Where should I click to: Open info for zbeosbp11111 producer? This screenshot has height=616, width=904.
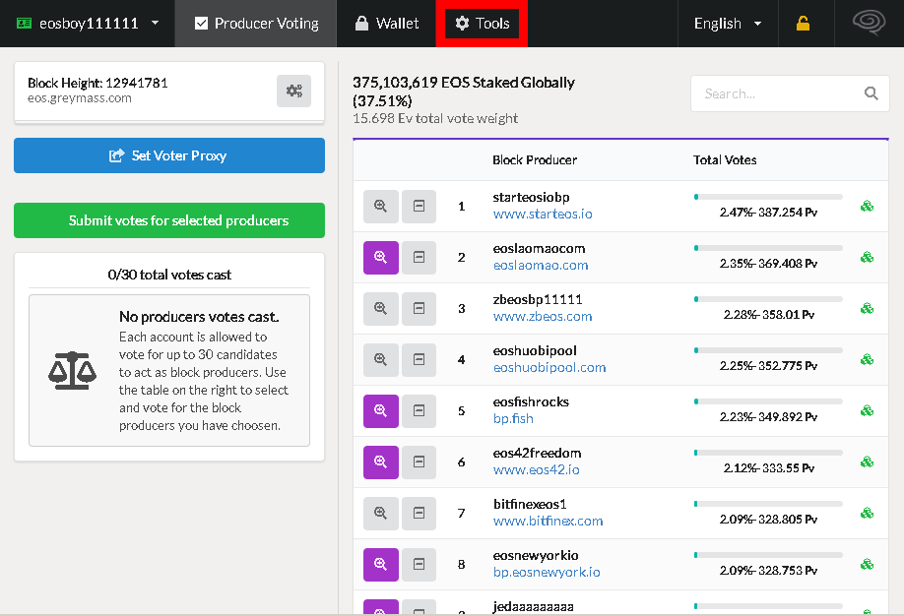pyautogui.click(x=380, y=308)
